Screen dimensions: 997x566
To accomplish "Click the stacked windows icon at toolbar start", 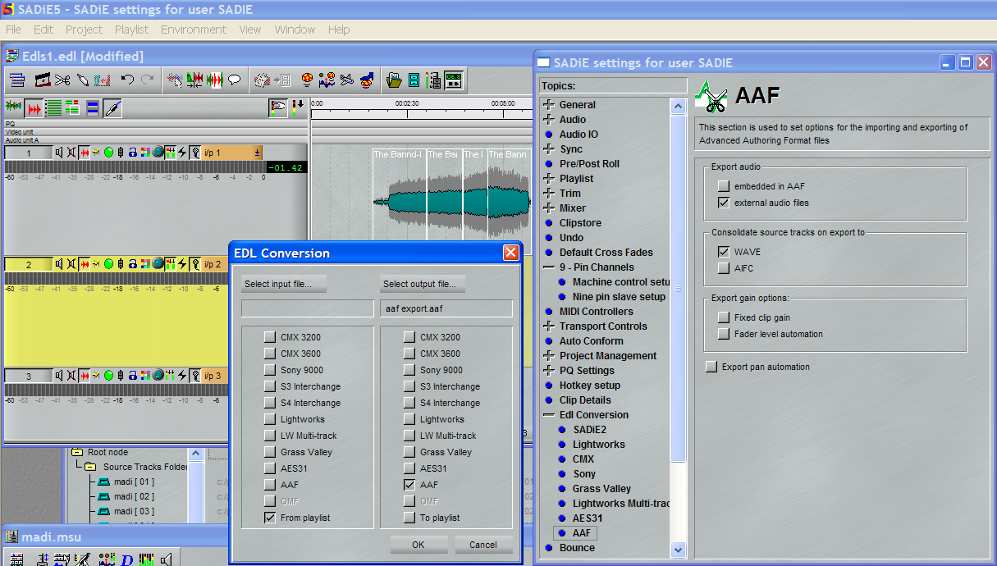I will (x=18, y=80).
